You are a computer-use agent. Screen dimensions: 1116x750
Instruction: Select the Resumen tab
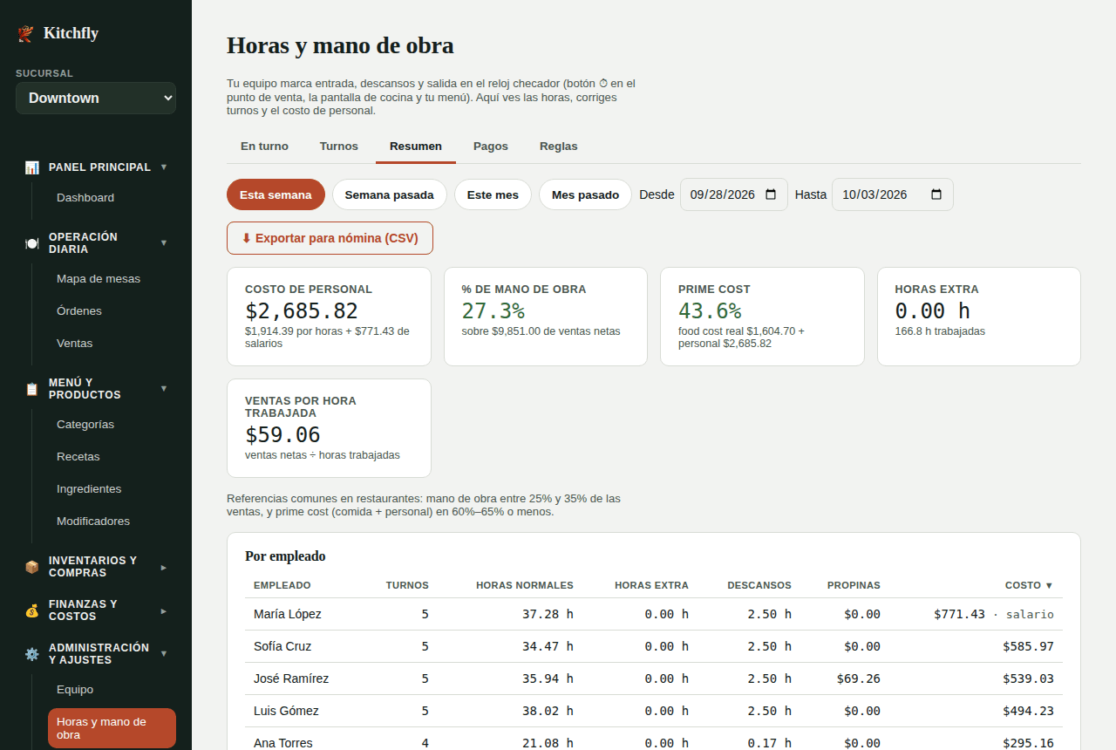click(x=416, y=147)
